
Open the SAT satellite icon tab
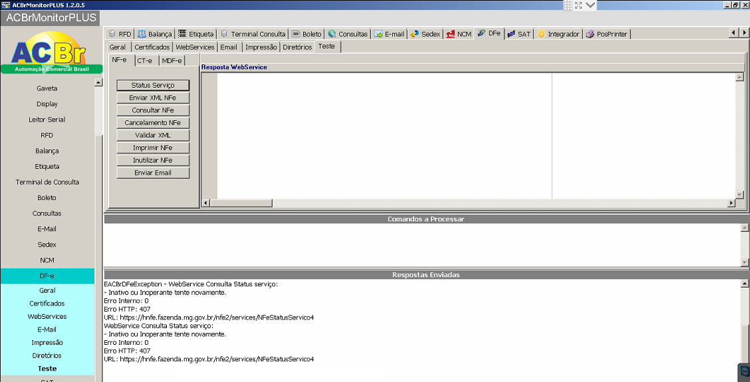tap(519, 34)
